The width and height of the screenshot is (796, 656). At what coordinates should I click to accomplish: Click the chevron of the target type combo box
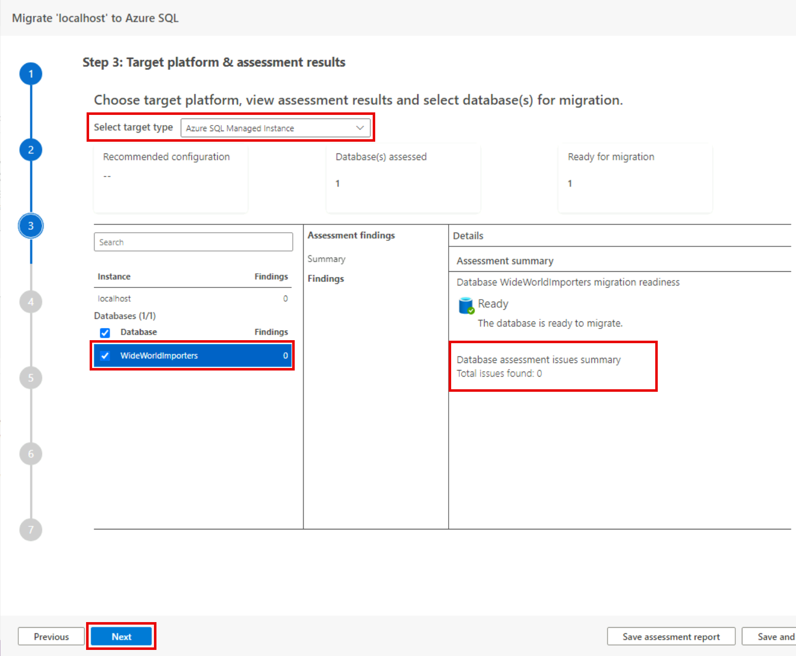pos(360,128)
